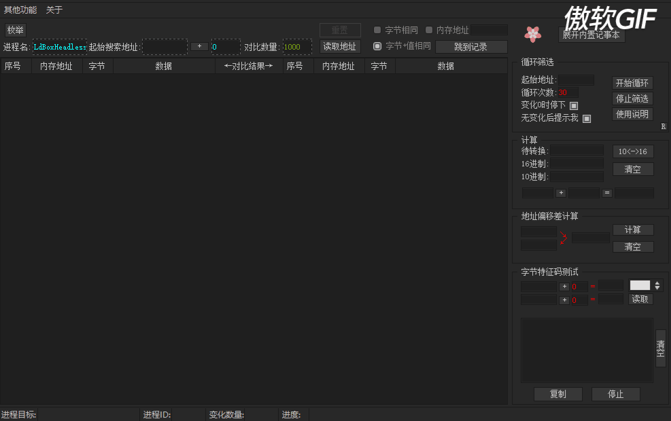
Task: Click 计算 in 地址偏移差计算
Action: (633, 230)
